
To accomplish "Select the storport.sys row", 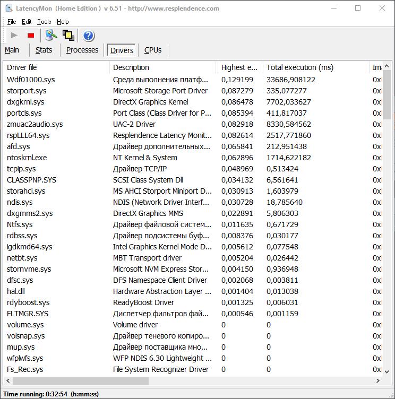I will [x=193, y=91].
